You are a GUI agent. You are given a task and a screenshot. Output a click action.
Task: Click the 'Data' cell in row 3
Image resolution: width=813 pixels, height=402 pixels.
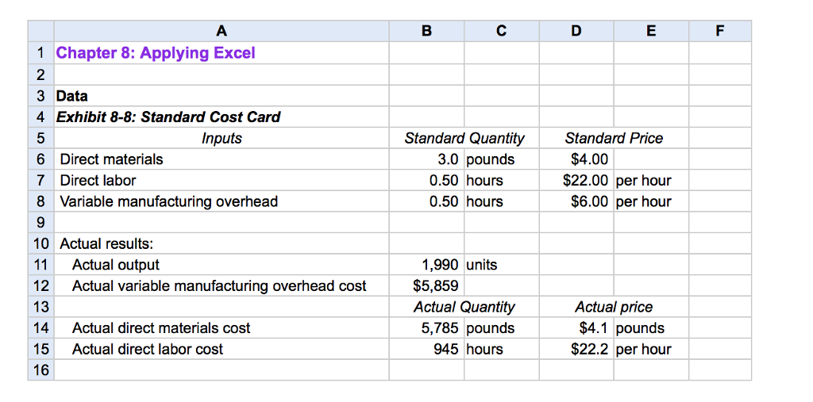pyautogui.click(x=222, y=96)
